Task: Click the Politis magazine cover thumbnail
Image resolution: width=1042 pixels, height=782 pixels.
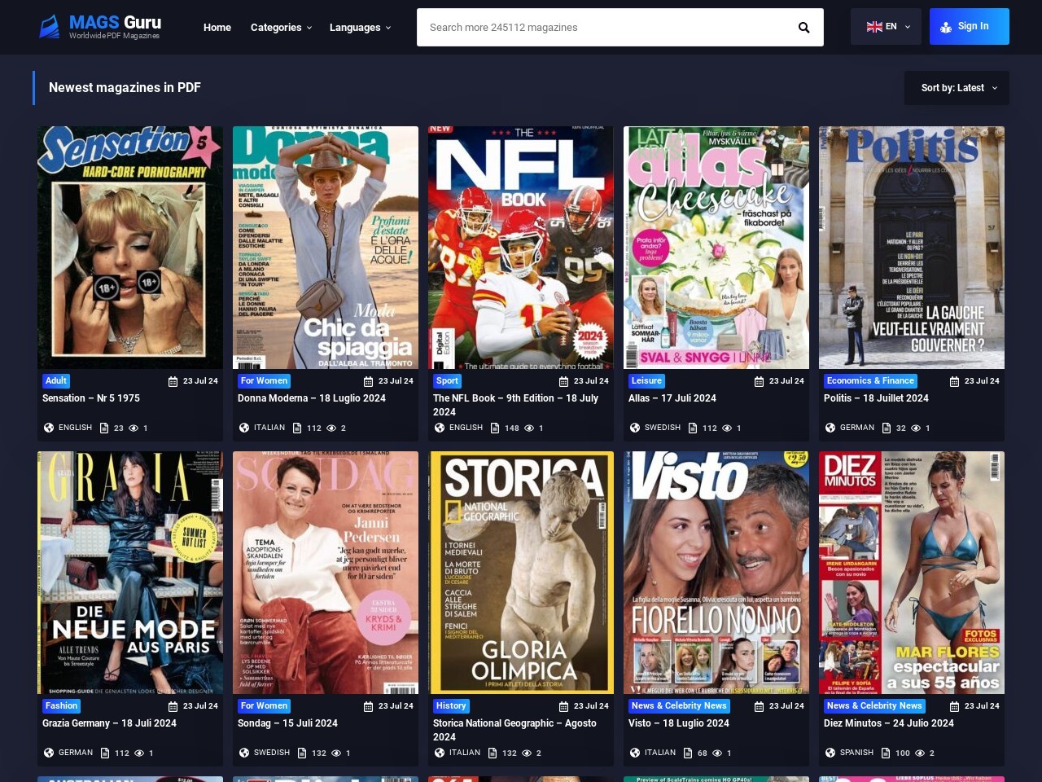Action: [912, 248]
